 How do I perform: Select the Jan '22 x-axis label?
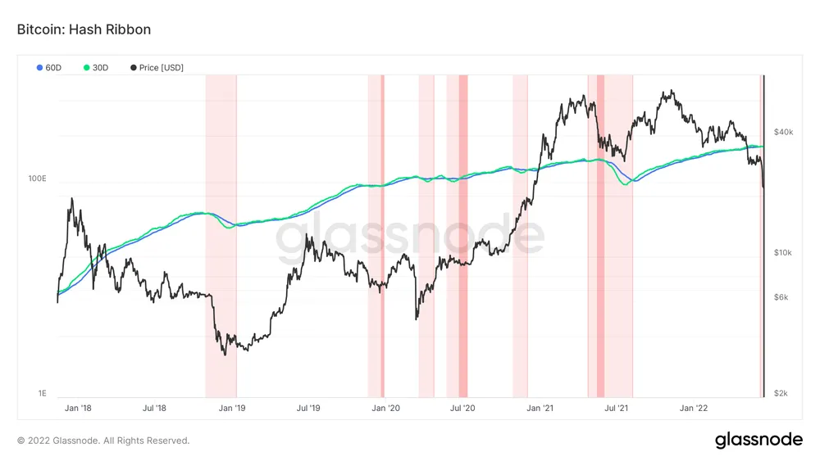tap(696, 407)
